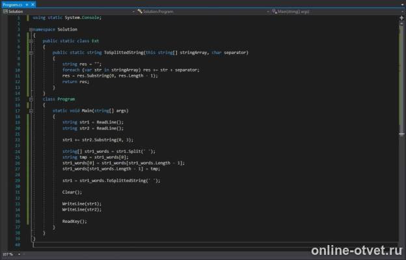The height and width of the screenshot is (260, 406).
Task: Select the Program.cs document tab
Action: [x=12, y=5]
